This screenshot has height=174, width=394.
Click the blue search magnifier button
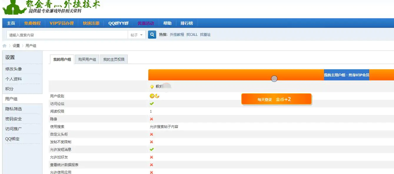152,35
